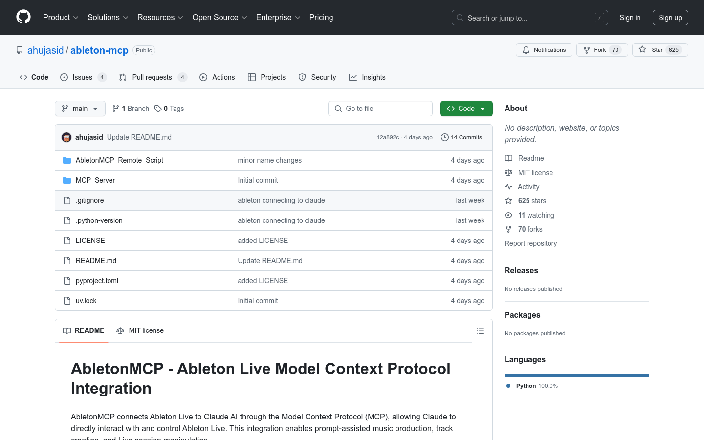
Task: Click the 'Update README.md' latest commit message
Action: click(139, 137)
